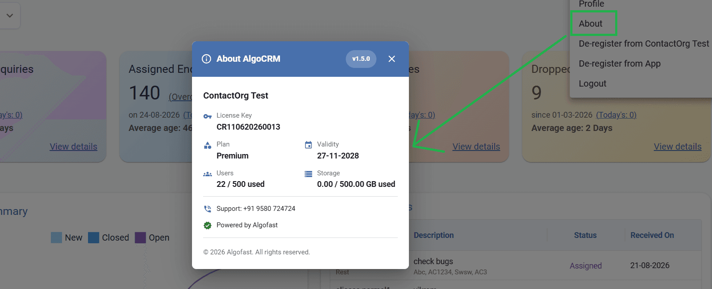Select license key CR110620260013 text
This screenshot has height=289, width=712.
(248, 127)
